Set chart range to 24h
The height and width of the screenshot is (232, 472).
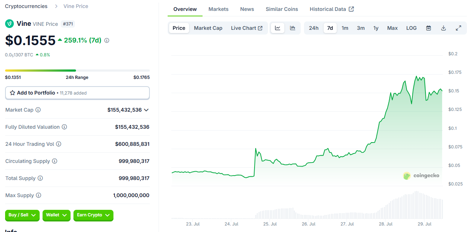314,28
